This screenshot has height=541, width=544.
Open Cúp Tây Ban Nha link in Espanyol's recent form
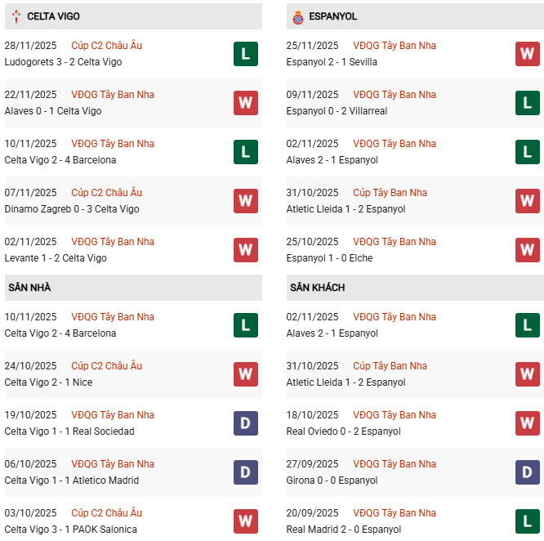click(390, 193)
